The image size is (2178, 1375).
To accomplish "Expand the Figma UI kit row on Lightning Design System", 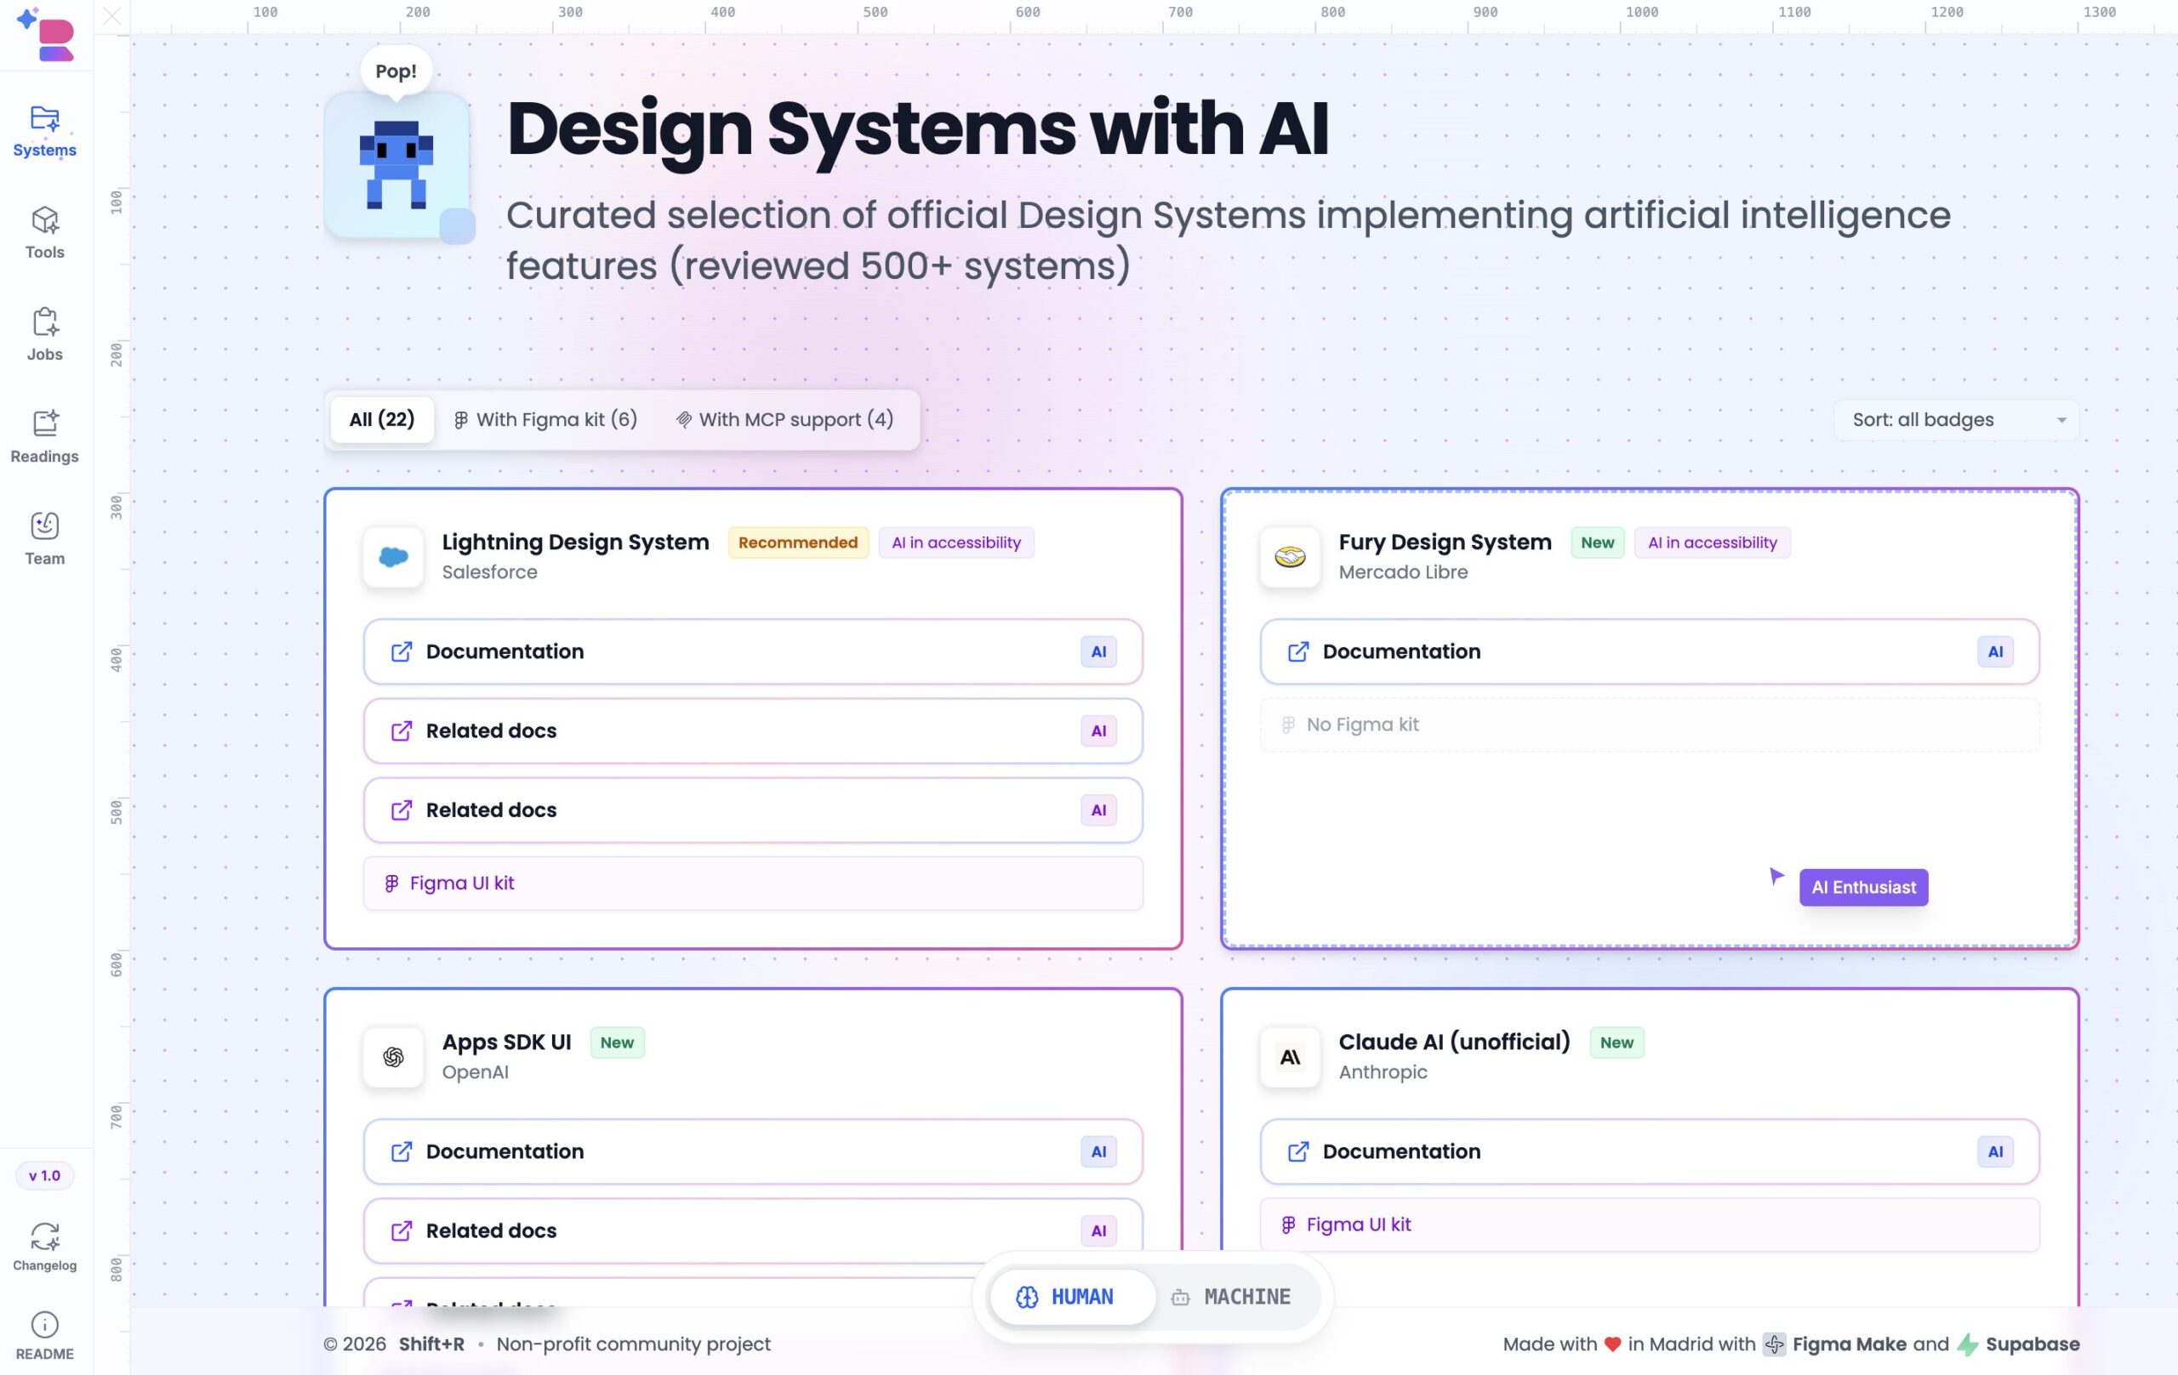I will coord(753,884).
